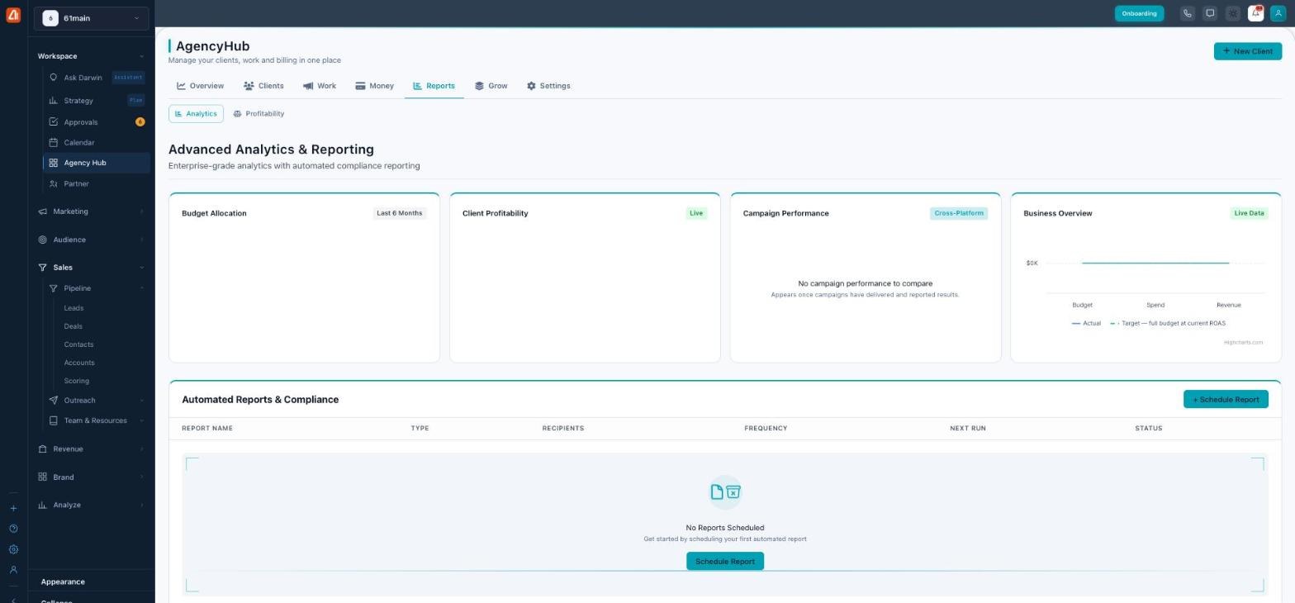Click the Revenue wallet icon
The height and width of the screenshot is (603, 1295).
click(43, 449)
